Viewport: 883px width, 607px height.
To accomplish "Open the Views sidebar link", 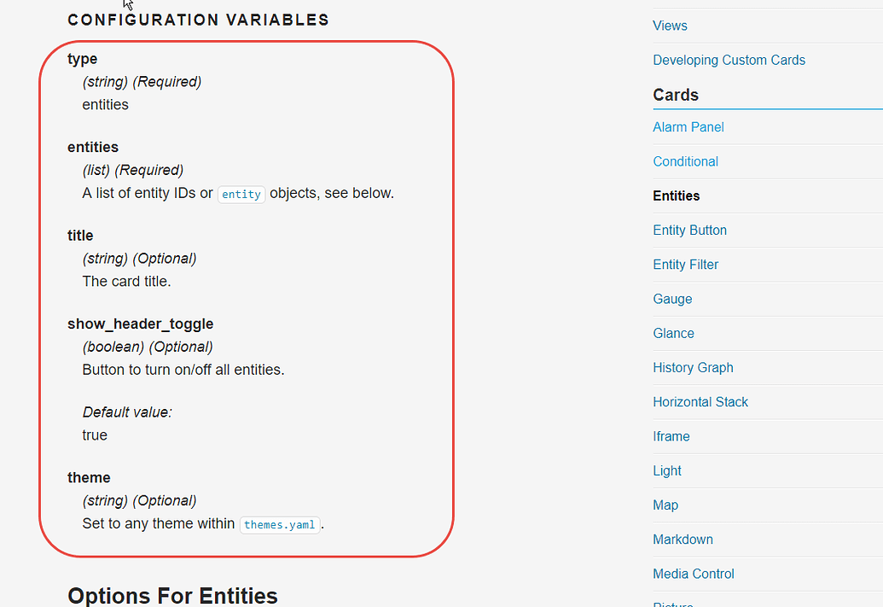I will click(670, 26).
